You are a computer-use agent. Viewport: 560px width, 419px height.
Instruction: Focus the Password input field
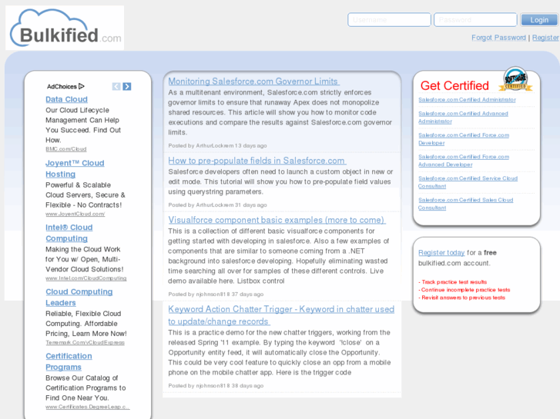click(x=475, y=20)
